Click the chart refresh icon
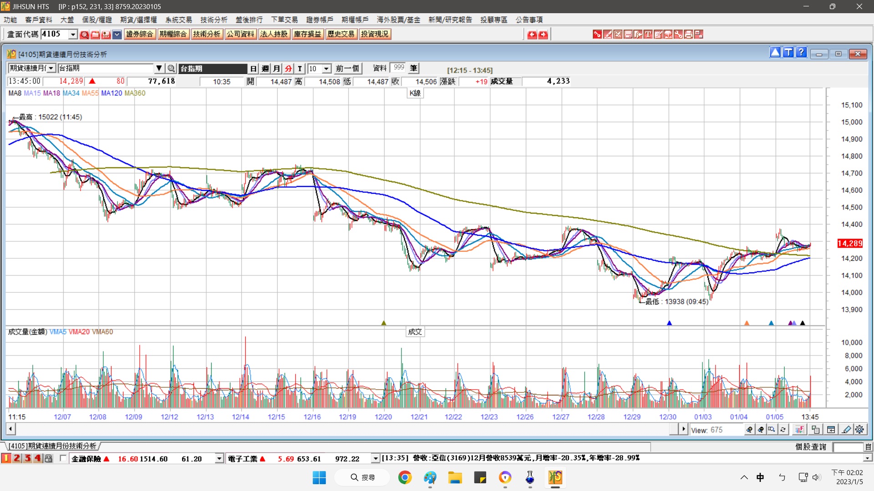874x491 pixels. tap(783, 430)
